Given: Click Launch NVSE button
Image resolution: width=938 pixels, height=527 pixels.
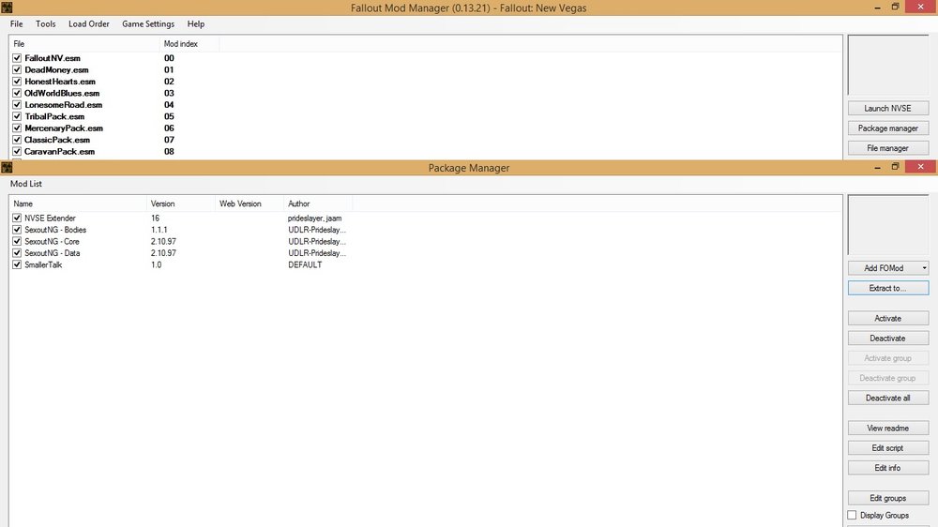Looking at the screenshot, I should [x=887, y=108].
